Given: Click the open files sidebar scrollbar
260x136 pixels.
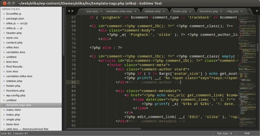Looking at the screenshot, I should tap(64, 31).
